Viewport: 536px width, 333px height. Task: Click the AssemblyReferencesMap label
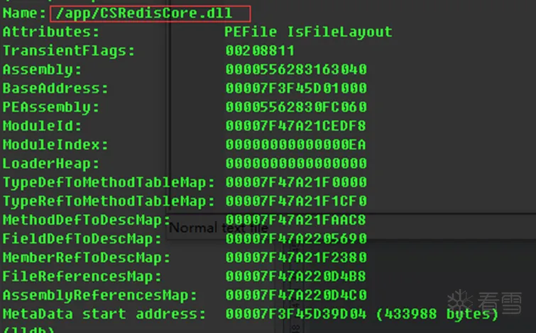[x=100, y=295]
